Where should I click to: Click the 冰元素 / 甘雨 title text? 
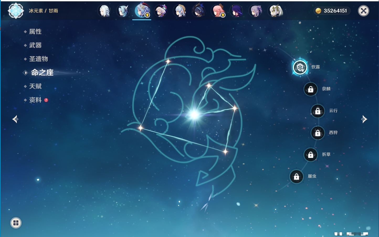pyautogui.click(x=43, y=11)
